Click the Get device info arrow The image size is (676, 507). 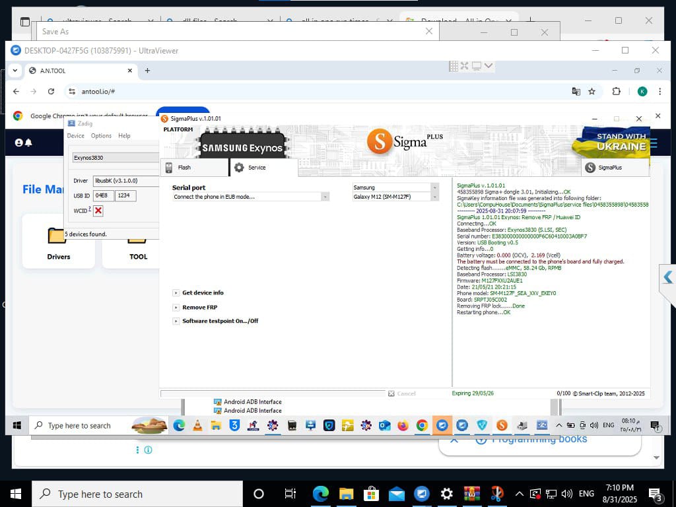coord(176,292)
